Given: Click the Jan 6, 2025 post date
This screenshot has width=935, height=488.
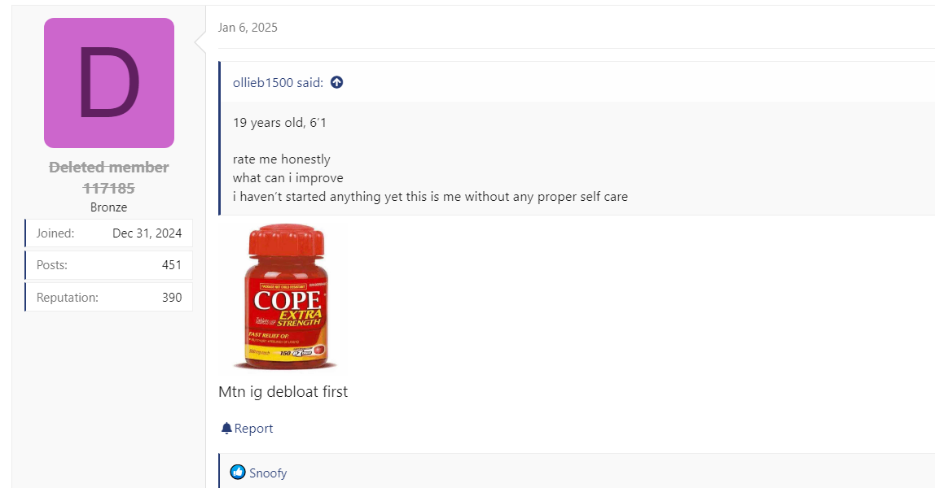Looking at the screenshot, I should tap(248, 28).
